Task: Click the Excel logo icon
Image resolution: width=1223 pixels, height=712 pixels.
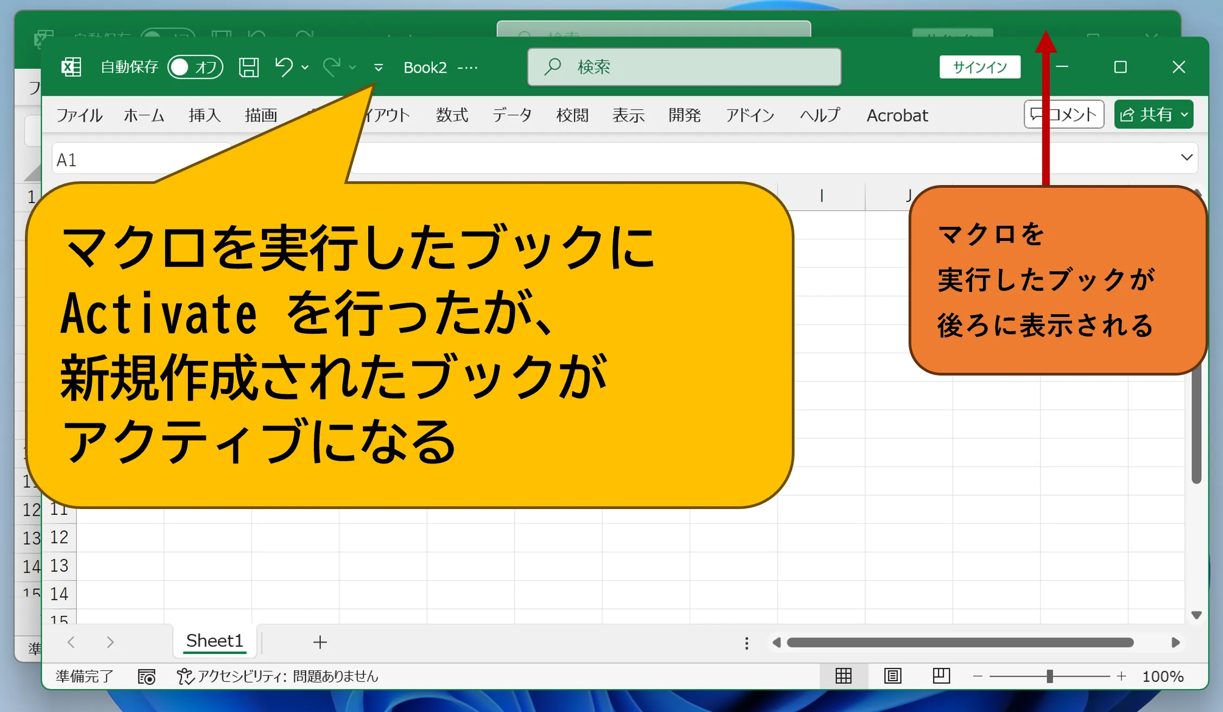Action: click(x=71, y=67)
